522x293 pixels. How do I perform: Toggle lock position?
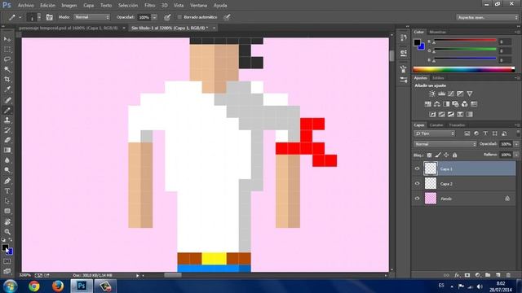[x=446, y=155]
